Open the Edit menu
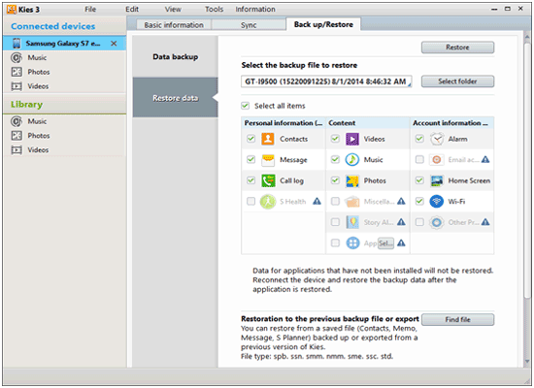 pyautogui.click(x=132, y=9)
